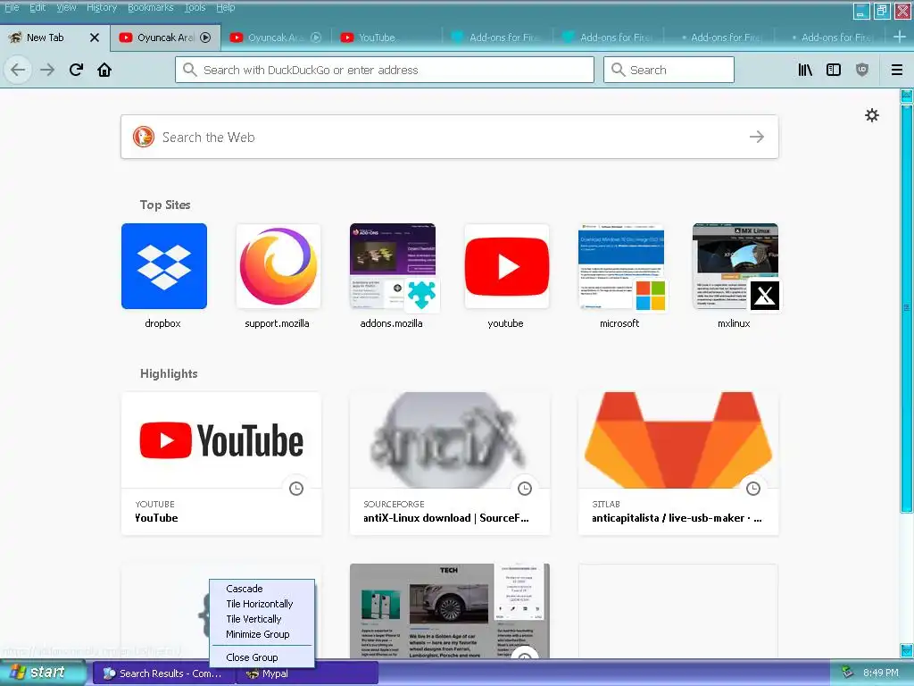Open the TECH article highlight thumbnail
Image resolution: width=914 pixels, height=686 pixels.
click(450, 611)
